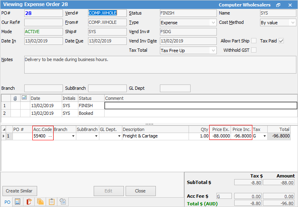This screenshot has width=298, height=207.
Task: Click the paperclip attachment column icon
Action: [16, 98]
